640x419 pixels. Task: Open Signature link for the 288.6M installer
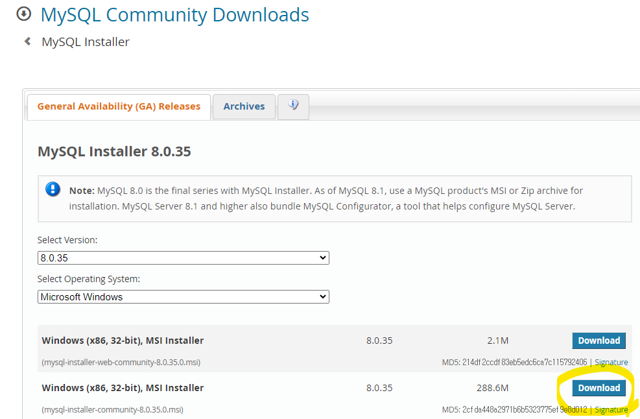pyautogui.click(x=611, y=410)
